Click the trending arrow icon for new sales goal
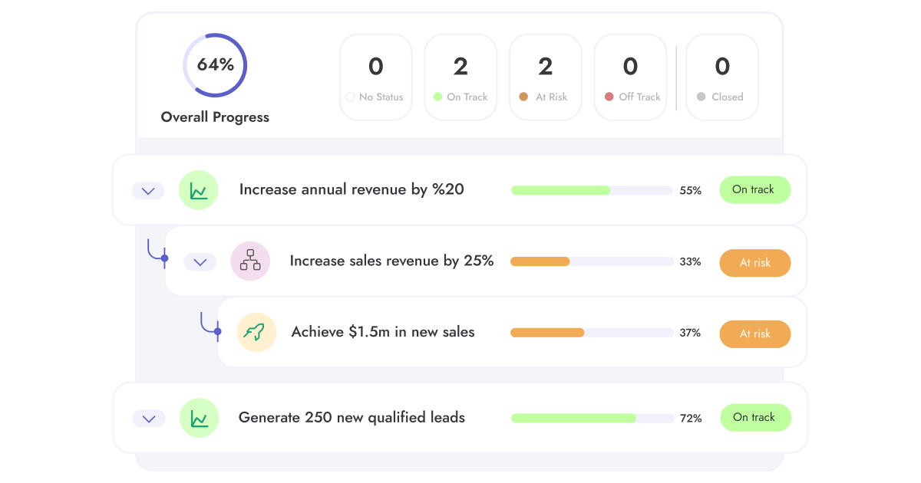 point(256,332)
